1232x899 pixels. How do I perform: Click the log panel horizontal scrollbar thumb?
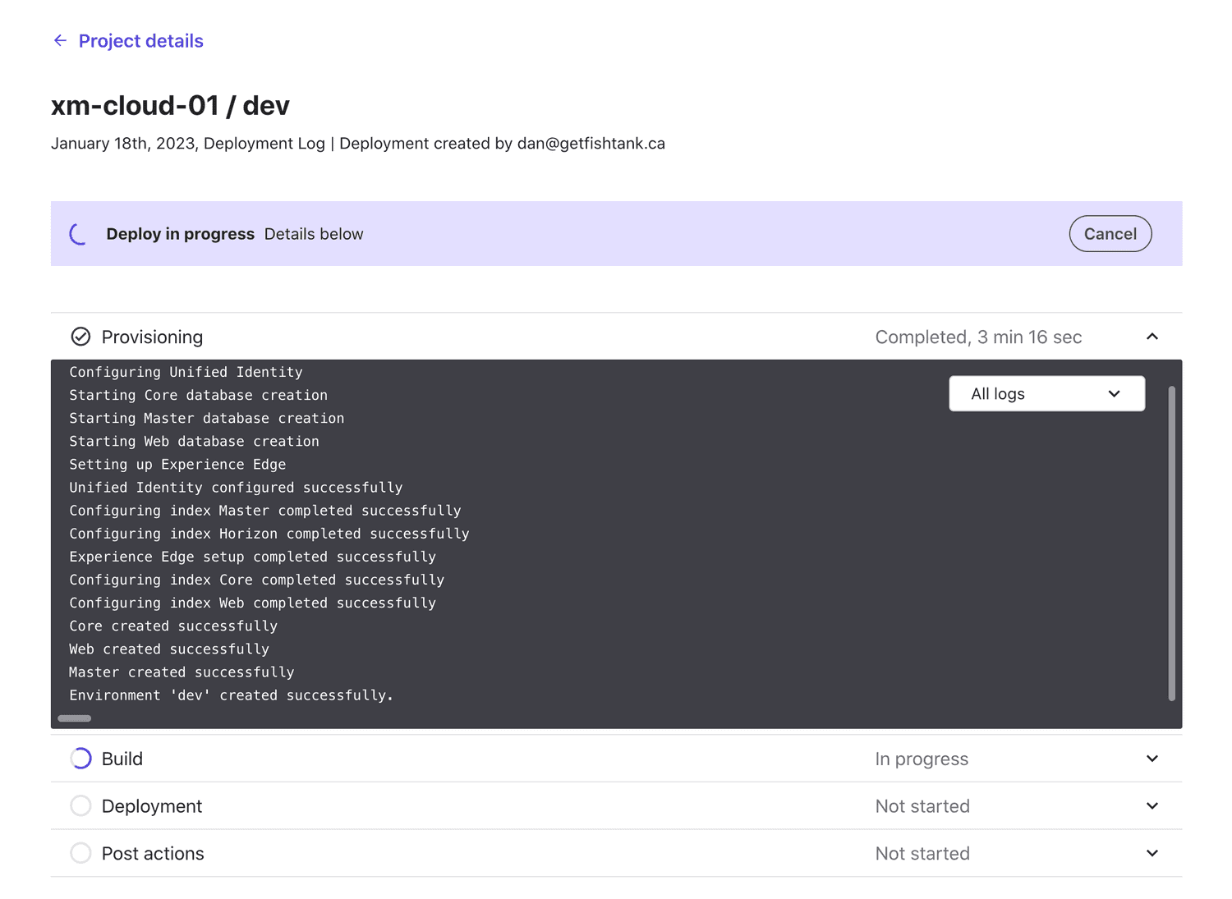point(75,718)
